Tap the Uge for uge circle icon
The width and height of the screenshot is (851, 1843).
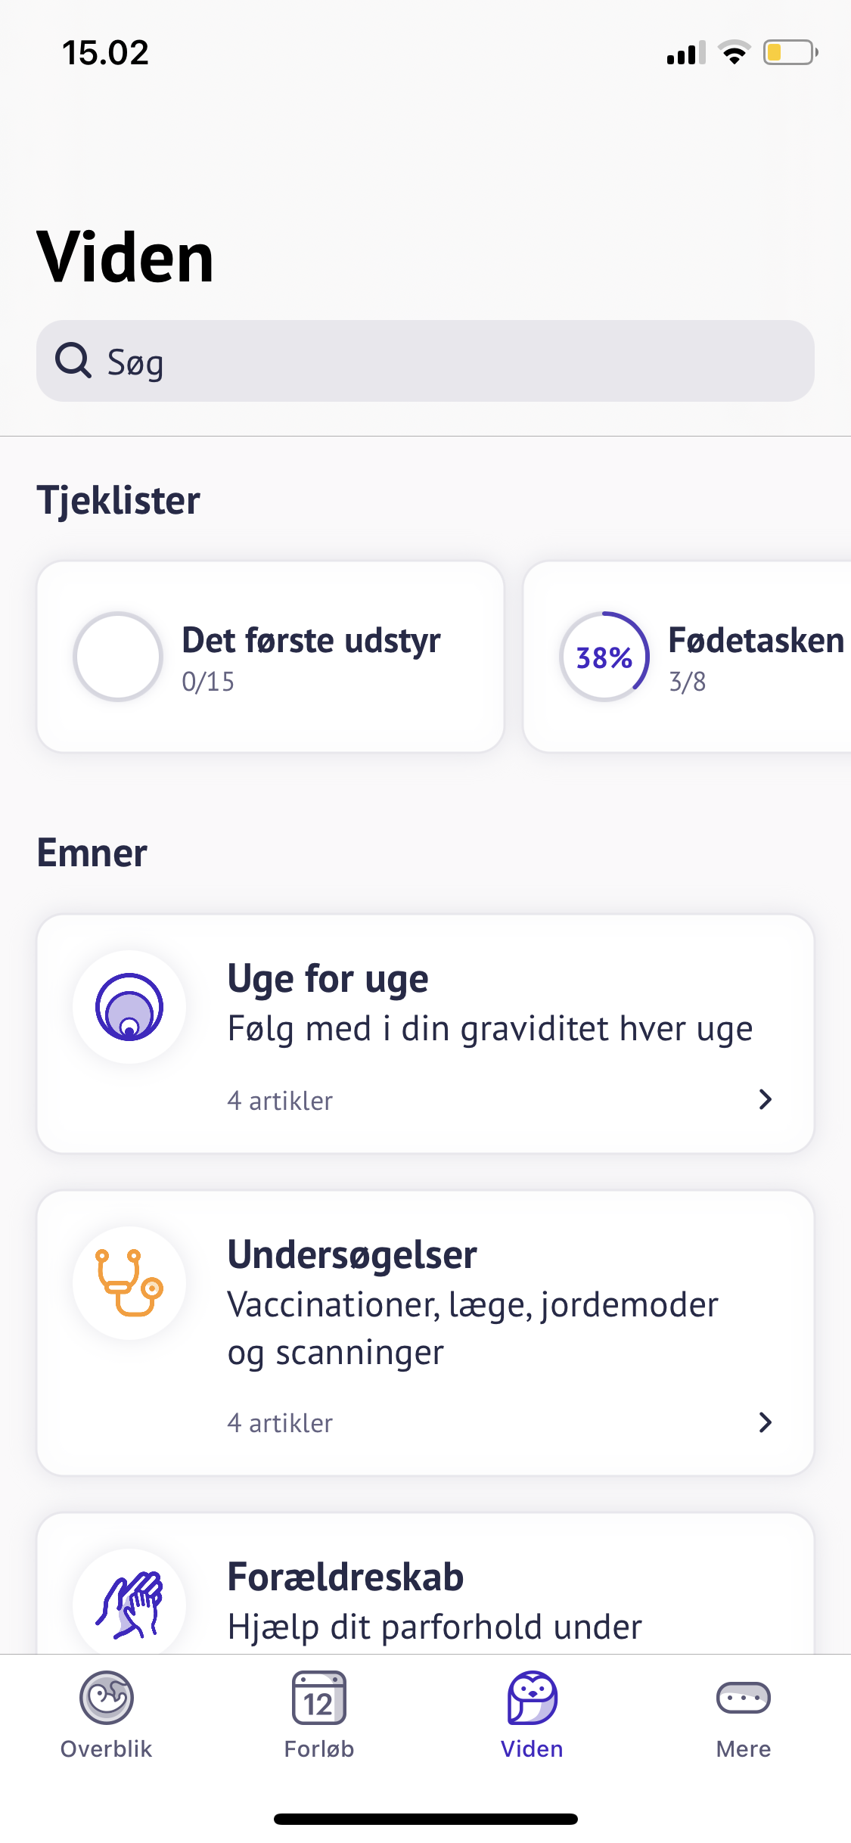(129, 1007)
